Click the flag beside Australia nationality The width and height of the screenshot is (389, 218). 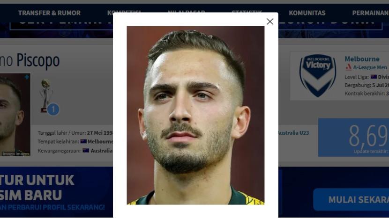[86, 151]
